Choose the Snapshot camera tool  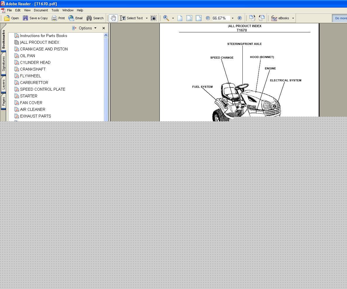pyautogui.click(x=154, y=18)
